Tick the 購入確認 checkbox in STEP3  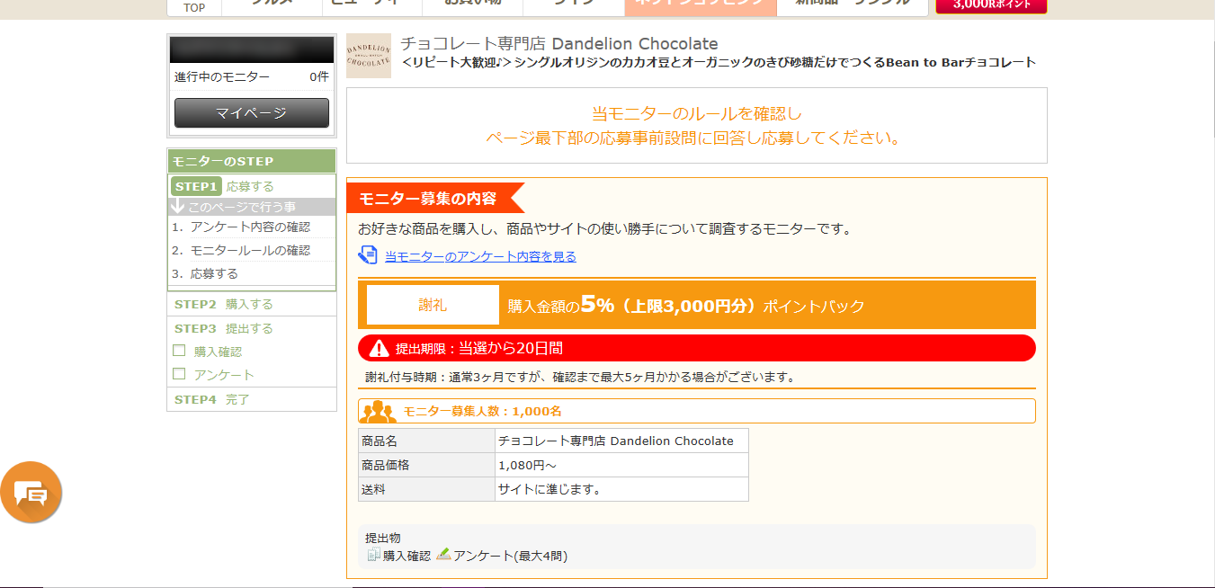(x=179, y=351)
